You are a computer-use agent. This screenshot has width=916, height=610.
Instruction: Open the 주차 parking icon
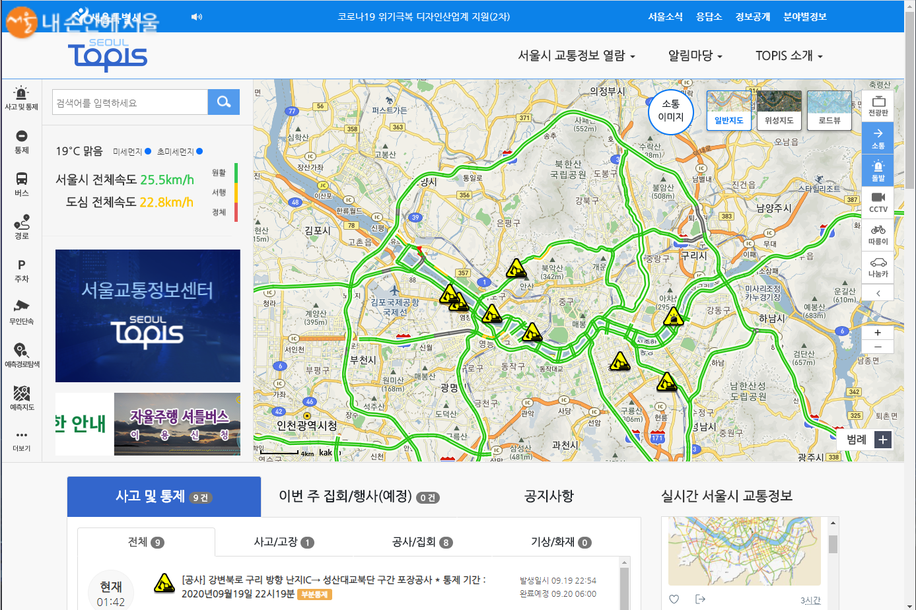[21, 270]
